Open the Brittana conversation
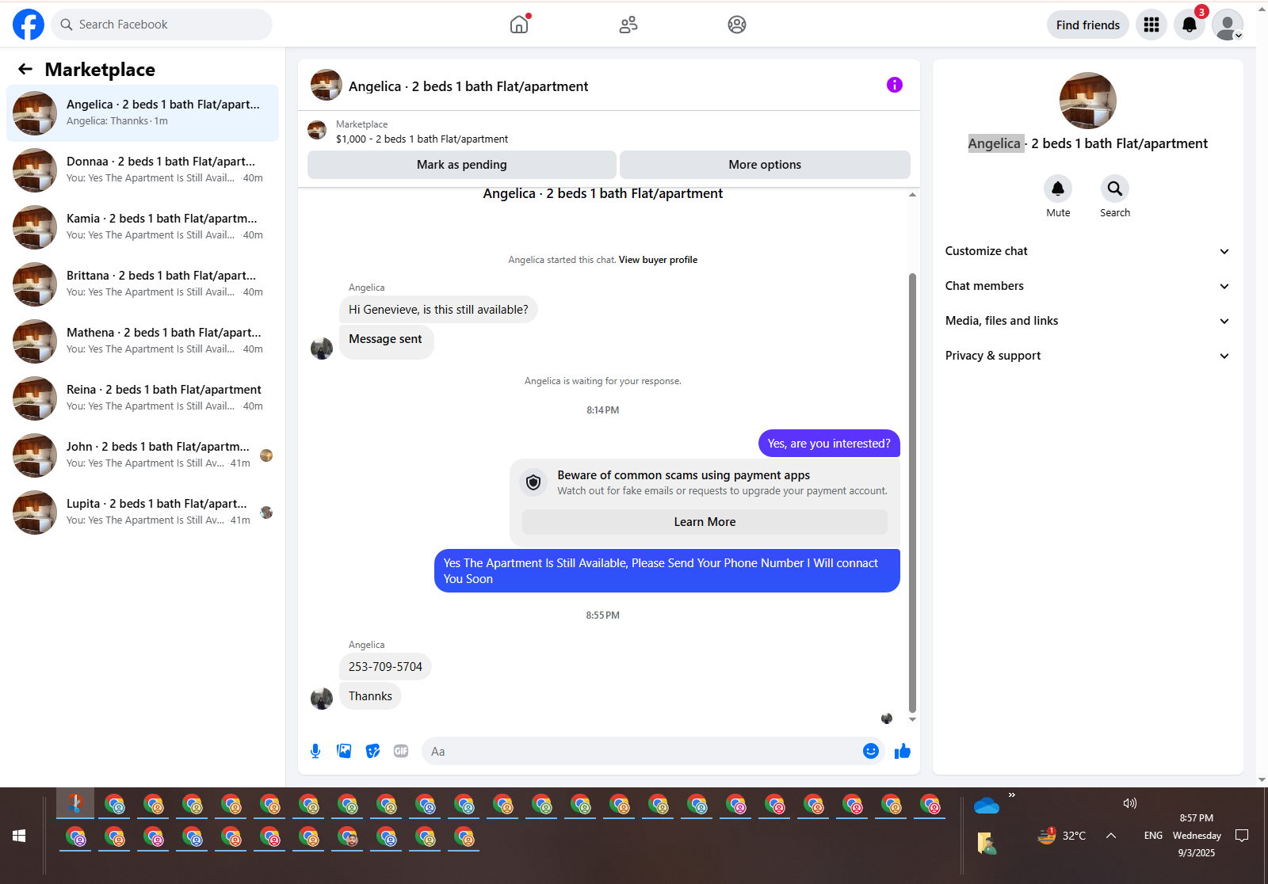 point(143,284)
